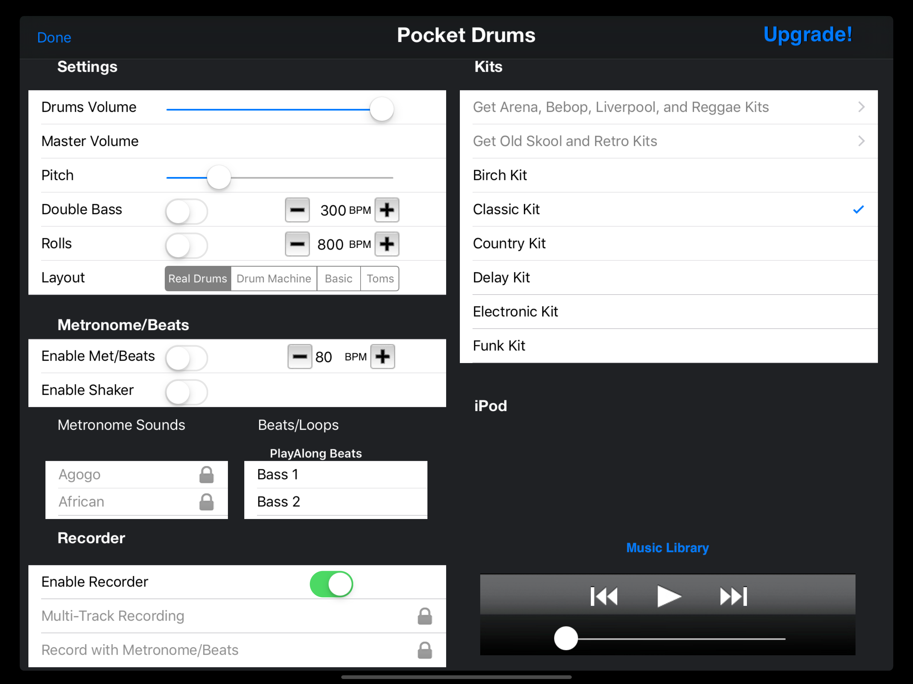Tap the Multi-Track Recording row
The width and height of the screenshot is (913, 684).
click(x=237, y=616)
